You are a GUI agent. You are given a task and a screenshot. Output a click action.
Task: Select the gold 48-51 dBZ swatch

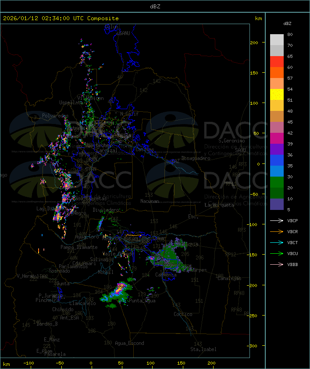coord(277,106)
